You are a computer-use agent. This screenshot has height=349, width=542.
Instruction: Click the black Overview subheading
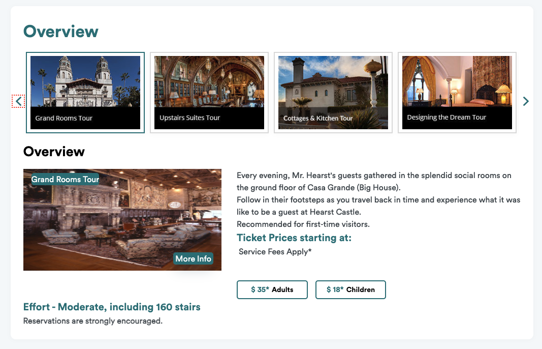click(54, 152)
